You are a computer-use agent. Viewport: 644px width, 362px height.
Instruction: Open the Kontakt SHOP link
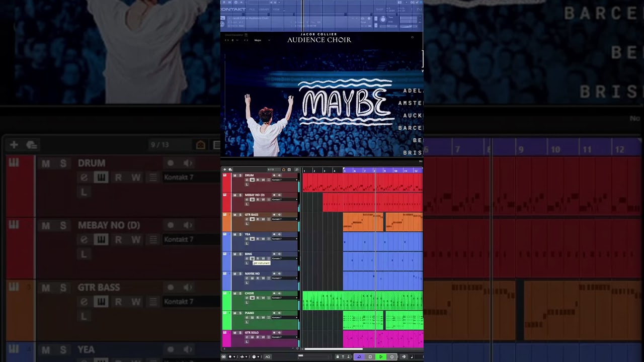pos(379,10)
